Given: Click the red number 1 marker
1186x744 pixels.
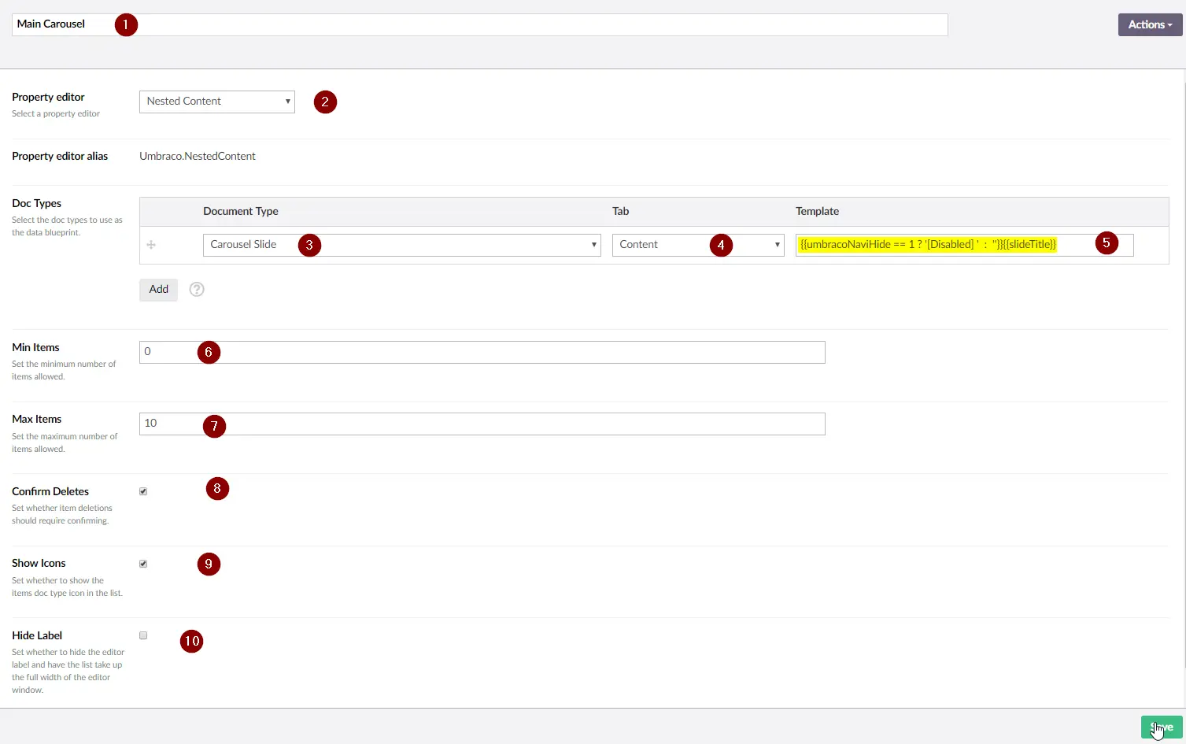Looking at the screenshot, I should [126, 24].
